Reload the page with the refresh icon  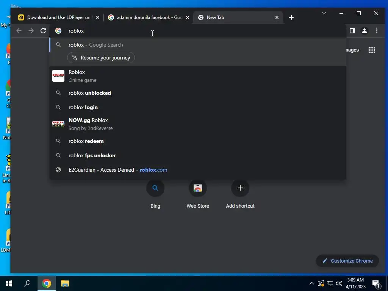pyautogui.click(x=43, y=31)
